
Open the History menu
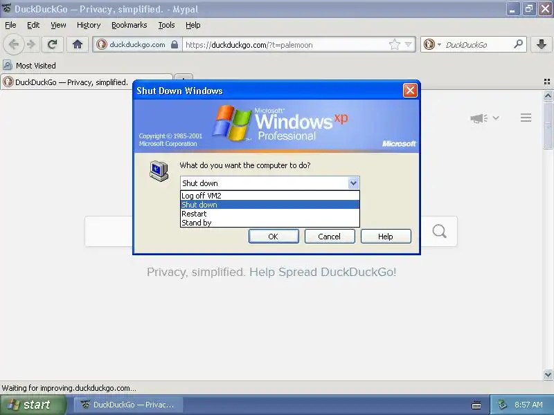click(89, 25)
